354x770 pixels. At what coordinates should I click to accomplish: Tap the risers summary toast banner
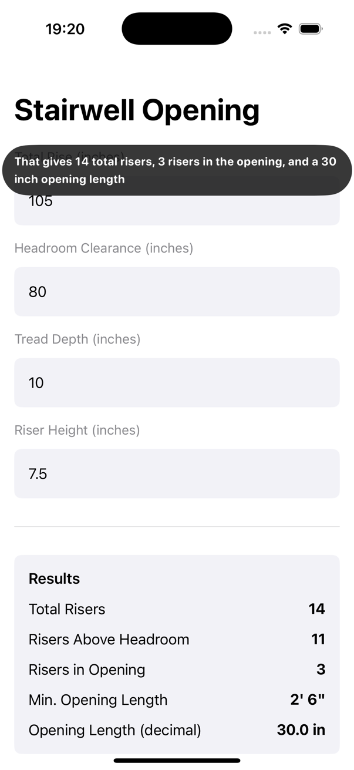coord(176,170)
